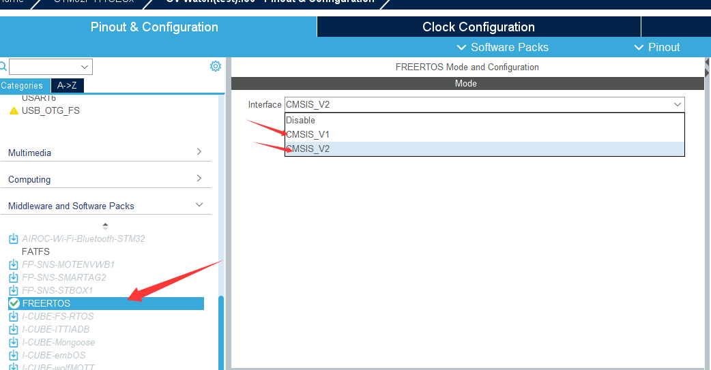Choose Disable in the interface list
The image size is (711, 370).
coord(301,120)
